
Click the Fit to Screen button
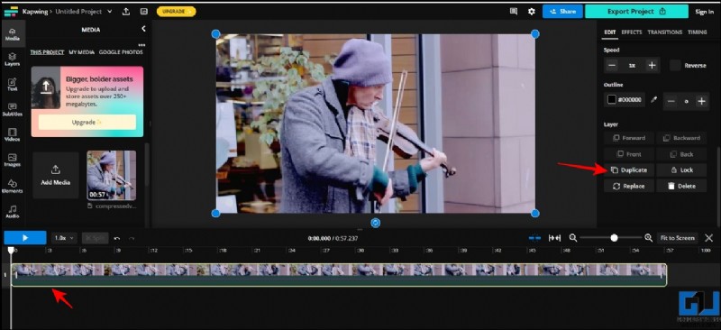pyautogui.click(x=678, y=238)
